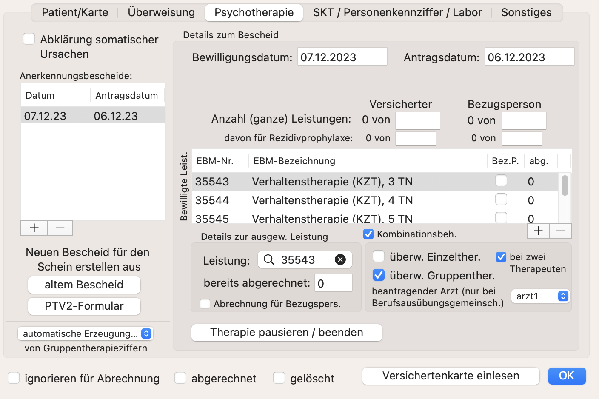The image size is (599, 399).
Task: Open the Sonstiges tab
Action: click(x=526, y=12)
